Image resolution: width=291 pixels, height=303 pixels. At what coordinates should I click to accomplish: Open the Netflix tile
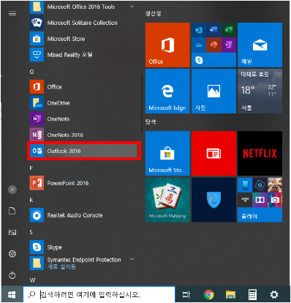coord(260,153)
